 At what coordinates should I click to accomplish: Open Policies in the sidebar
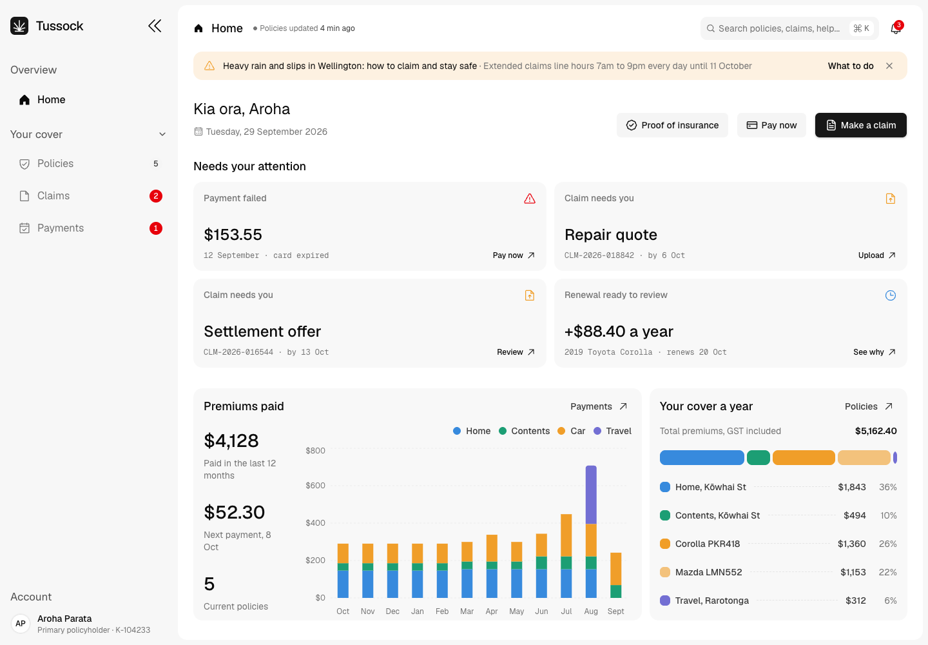pyautogui.click(x=89, y=164)
